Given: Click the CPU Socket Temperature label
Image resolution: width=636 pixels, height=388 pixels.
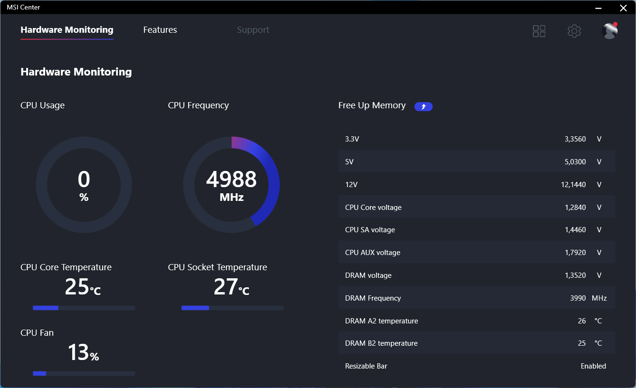Looking at the screenshot, I should (x=218, y=267).
